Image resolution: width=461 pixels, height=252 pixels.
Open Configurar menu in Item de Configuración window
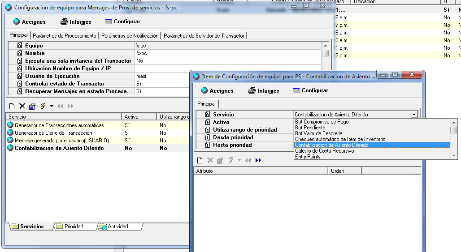coord(310,91)
